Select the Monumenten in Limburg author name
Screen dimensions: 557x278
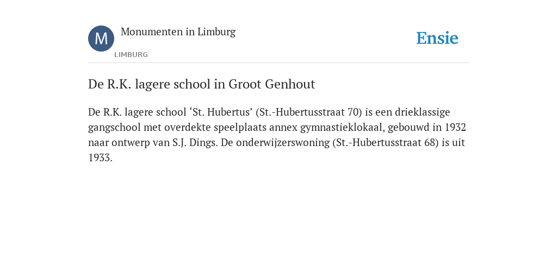point(178,31)
